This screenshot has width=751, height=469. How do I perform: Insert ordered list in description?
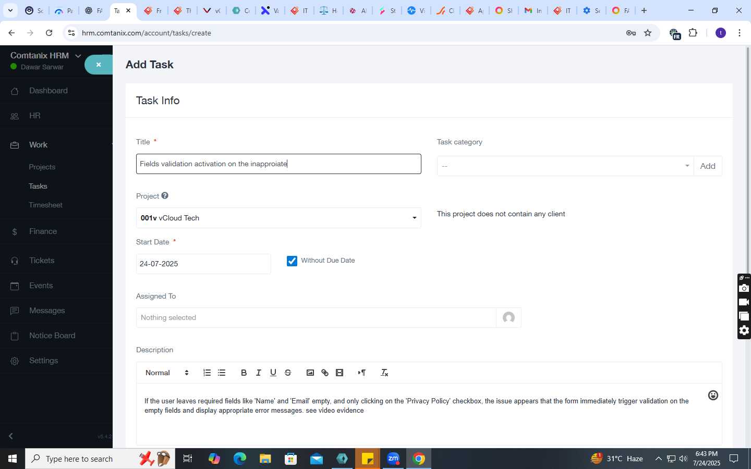tap(207, 373)
